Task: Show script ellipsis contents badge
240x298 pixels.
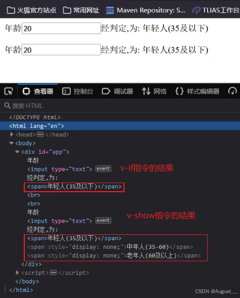Action: (x=53, y=273)
